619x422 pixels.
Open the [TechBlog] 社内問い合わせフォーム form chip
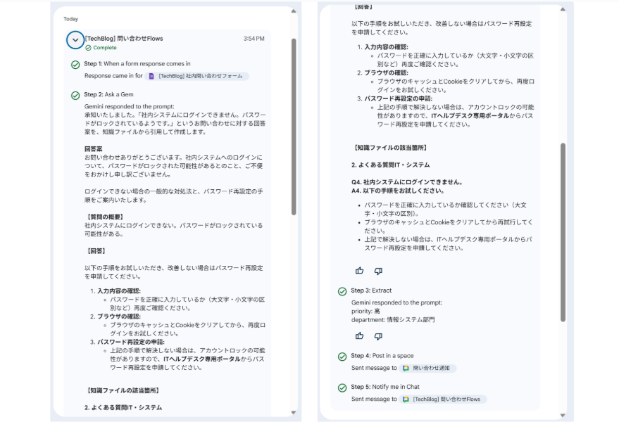(196, 76)
